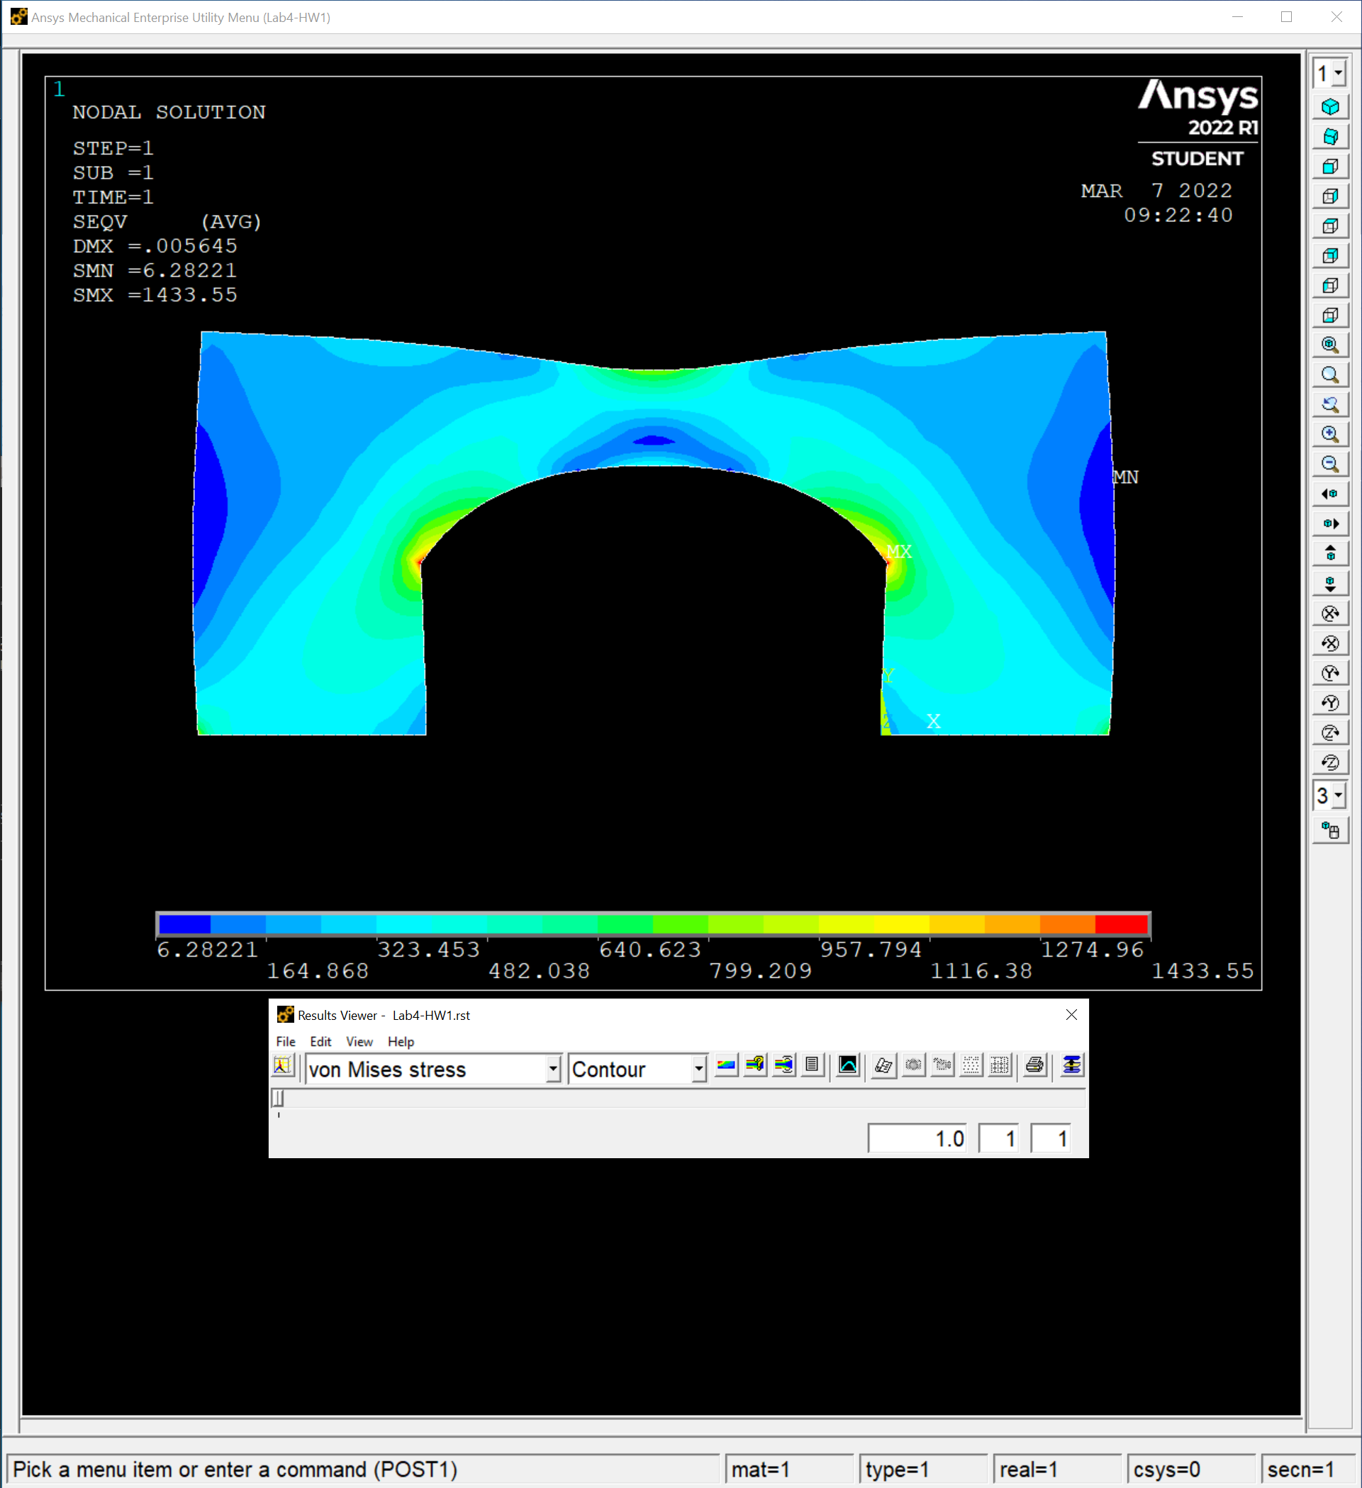
Task: Expand the Contour plot type dropdown
Action: tap(698, 1069)
